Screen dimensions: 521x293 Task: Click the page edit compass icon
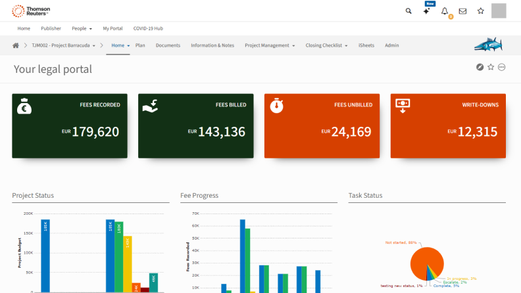coord(480,67)
